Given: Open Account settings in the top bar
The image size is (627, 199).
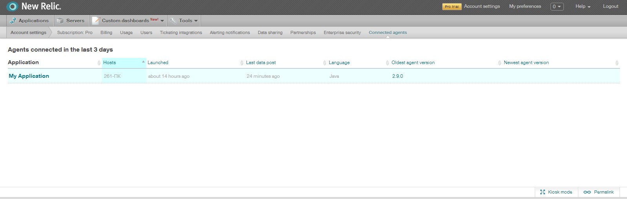Looking at the screenshot, I should pyautogui.click(x=482, y=6).
